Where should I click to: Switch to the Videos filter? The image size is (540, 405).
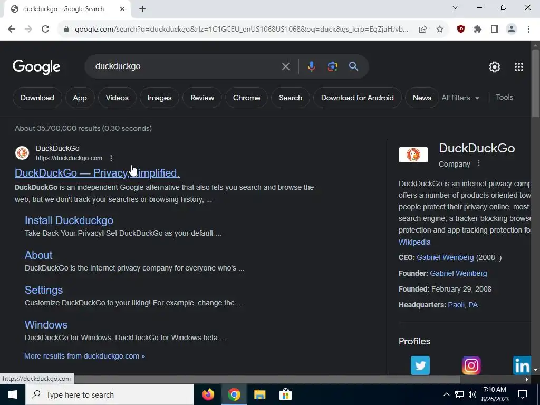click(x=117, y=98)
